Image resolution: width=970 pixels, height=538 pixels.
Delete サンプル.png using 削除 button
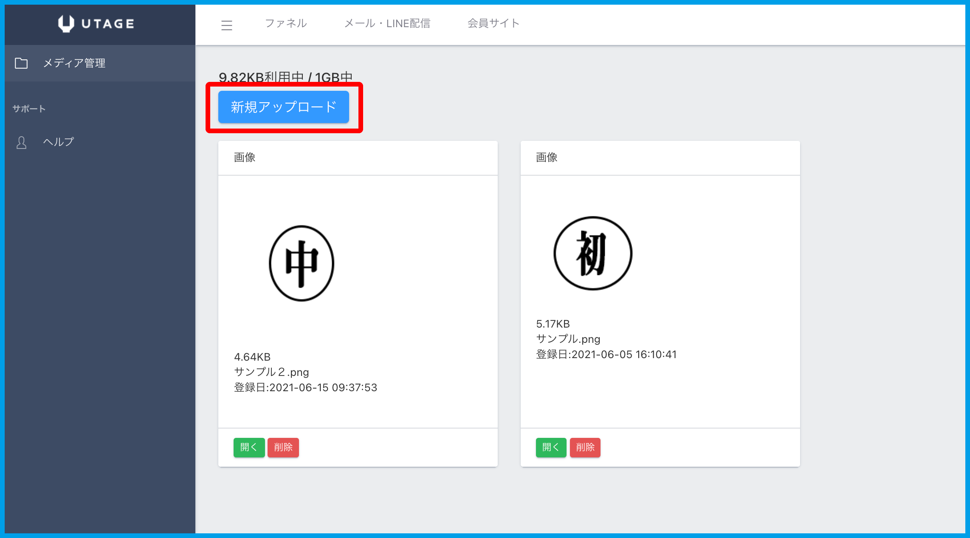585,447
